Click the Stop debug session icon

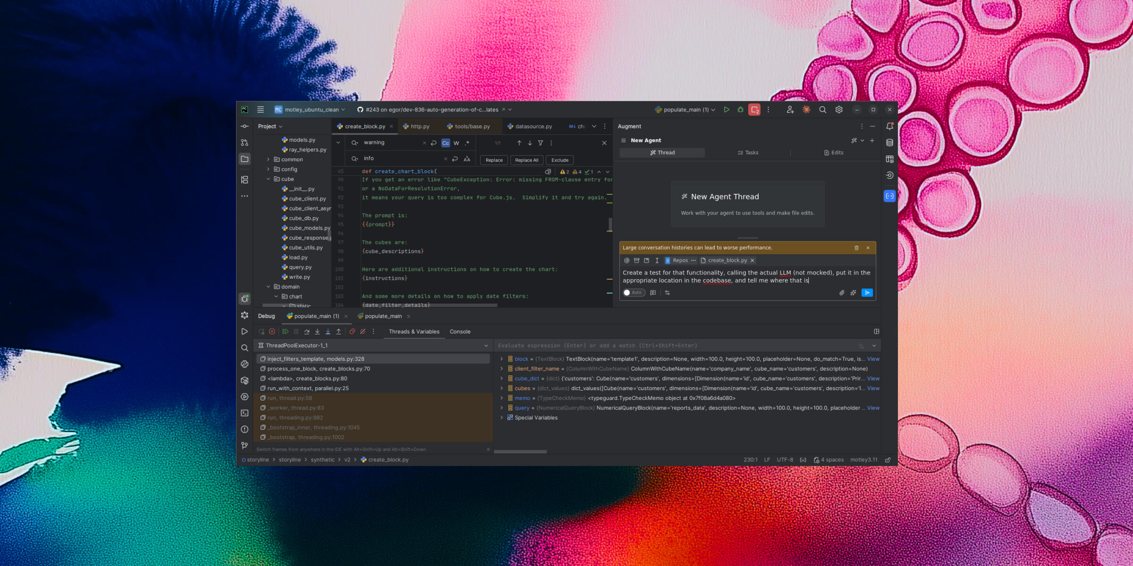click(x=272, y=332)
